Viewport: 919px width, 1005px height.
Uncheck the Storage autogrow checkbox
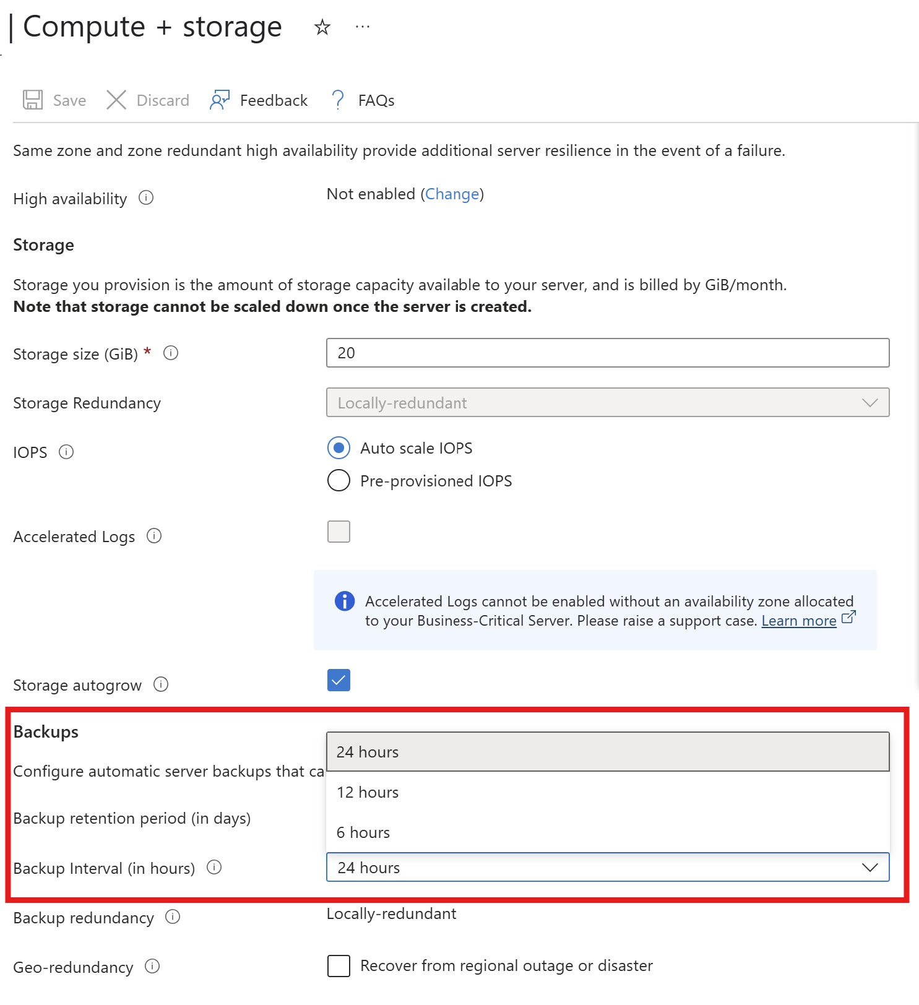tap(339, 680)
